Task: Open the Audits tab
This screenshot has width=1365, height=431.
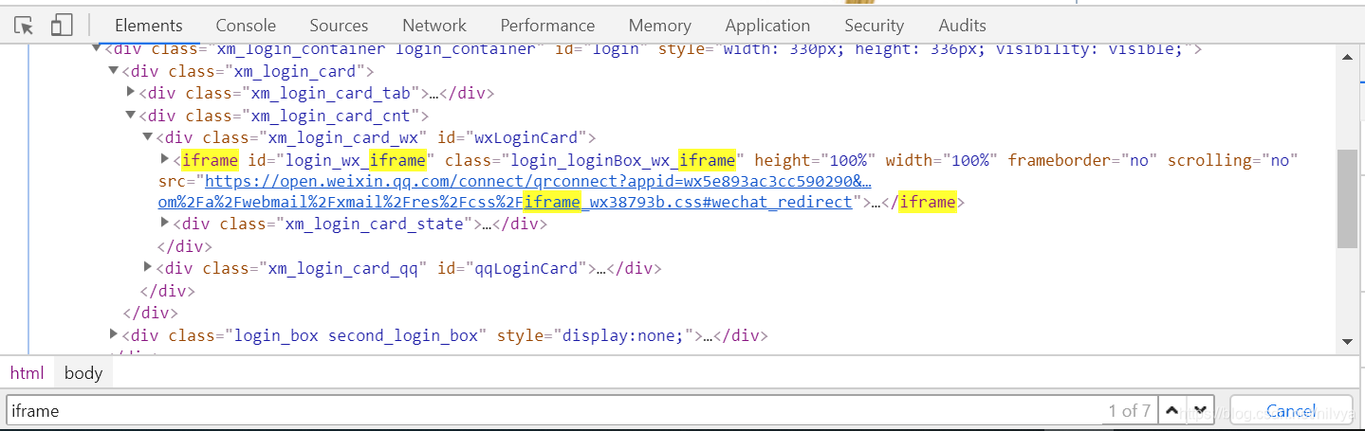Action: [x=962, y=26]
